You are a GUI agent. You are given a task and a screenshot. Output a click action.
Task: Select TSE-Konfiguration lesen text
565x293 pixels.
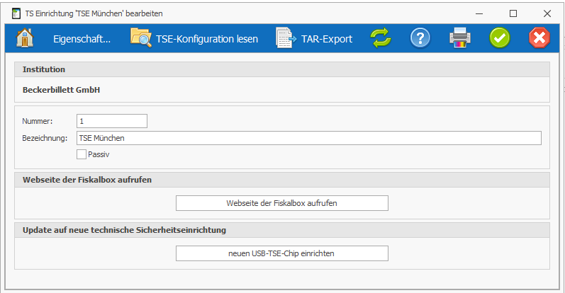coord(207,39)
